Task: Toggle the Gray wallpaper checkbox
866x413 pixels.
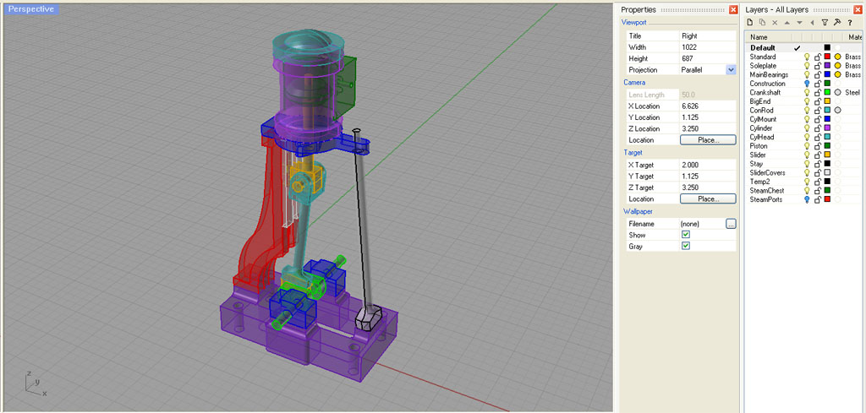Action: tap(686, 246)
